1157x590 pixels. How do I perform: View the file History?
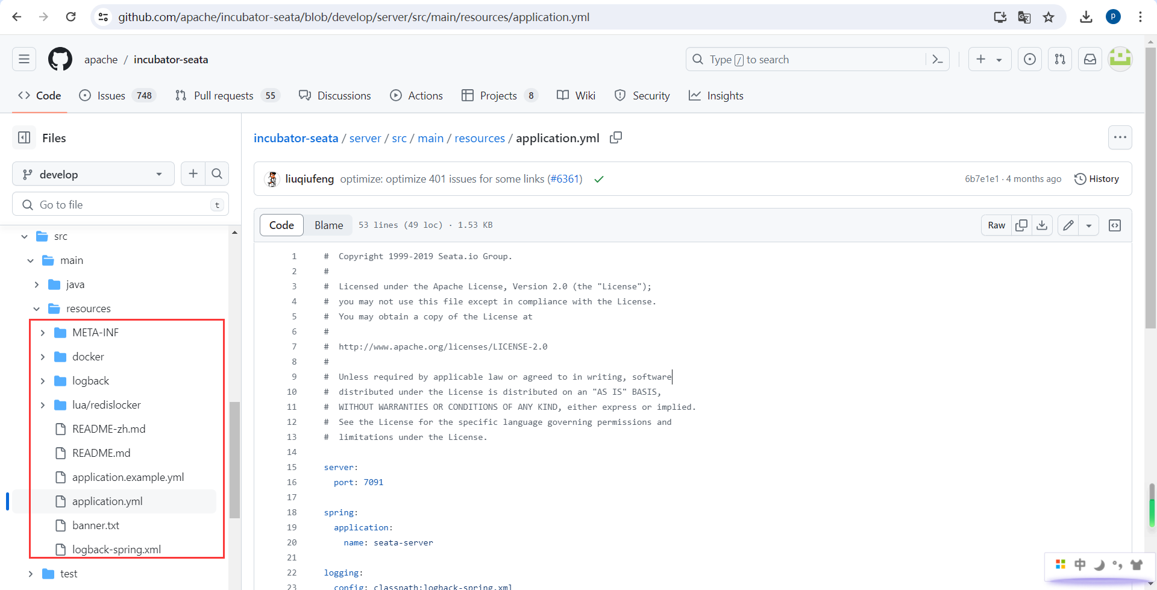click(1097, 179)
